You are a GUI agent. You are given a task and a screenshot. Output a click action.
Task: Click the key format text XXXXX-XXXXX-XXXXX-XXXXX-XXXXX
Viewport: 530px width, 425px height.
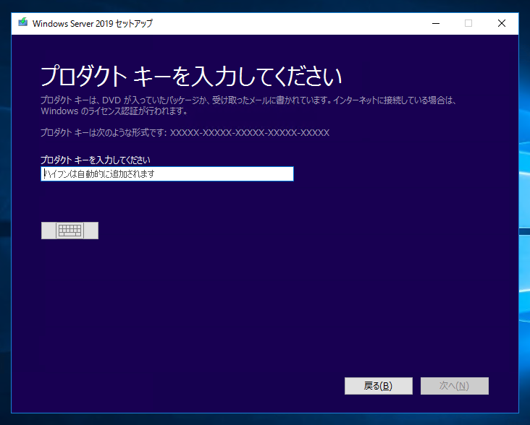[250, 132]
